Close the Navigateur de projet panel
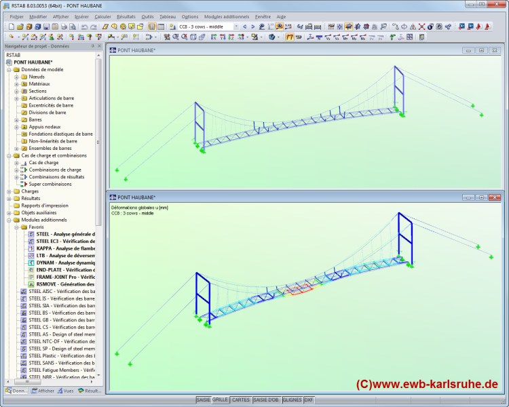 pos(99,46)
